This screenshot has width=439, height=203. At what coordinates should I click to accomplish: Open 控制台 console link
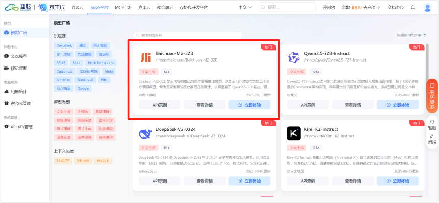(329, 8)
